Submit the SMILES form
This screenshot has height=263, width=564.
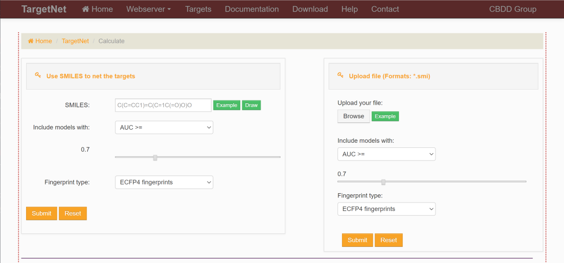tap(41, 214)
